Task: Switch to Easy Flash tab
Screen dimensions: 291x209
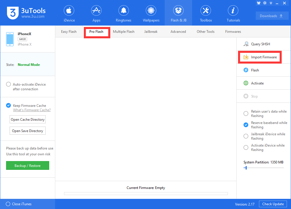Action: pos(69,32)
